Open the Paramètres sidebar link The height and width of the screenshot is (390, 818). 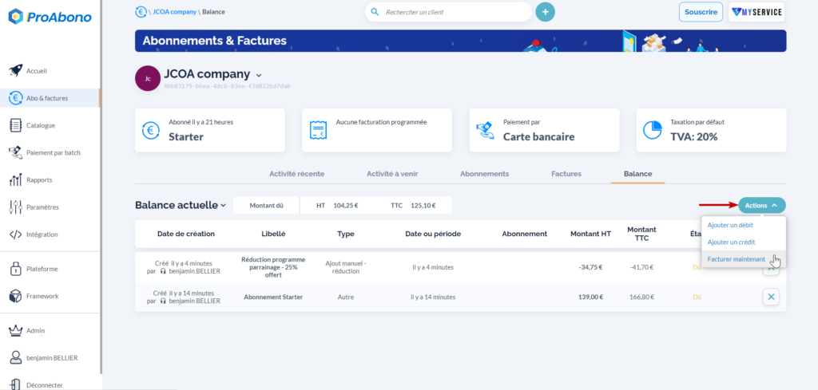(42, 207)
